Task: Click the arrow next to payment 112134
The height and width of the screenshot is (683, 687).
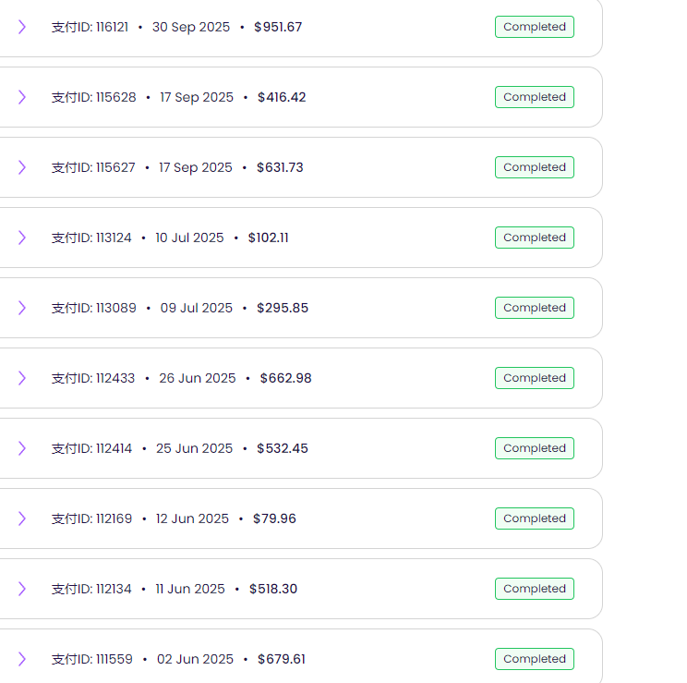Action: (22, 589)
